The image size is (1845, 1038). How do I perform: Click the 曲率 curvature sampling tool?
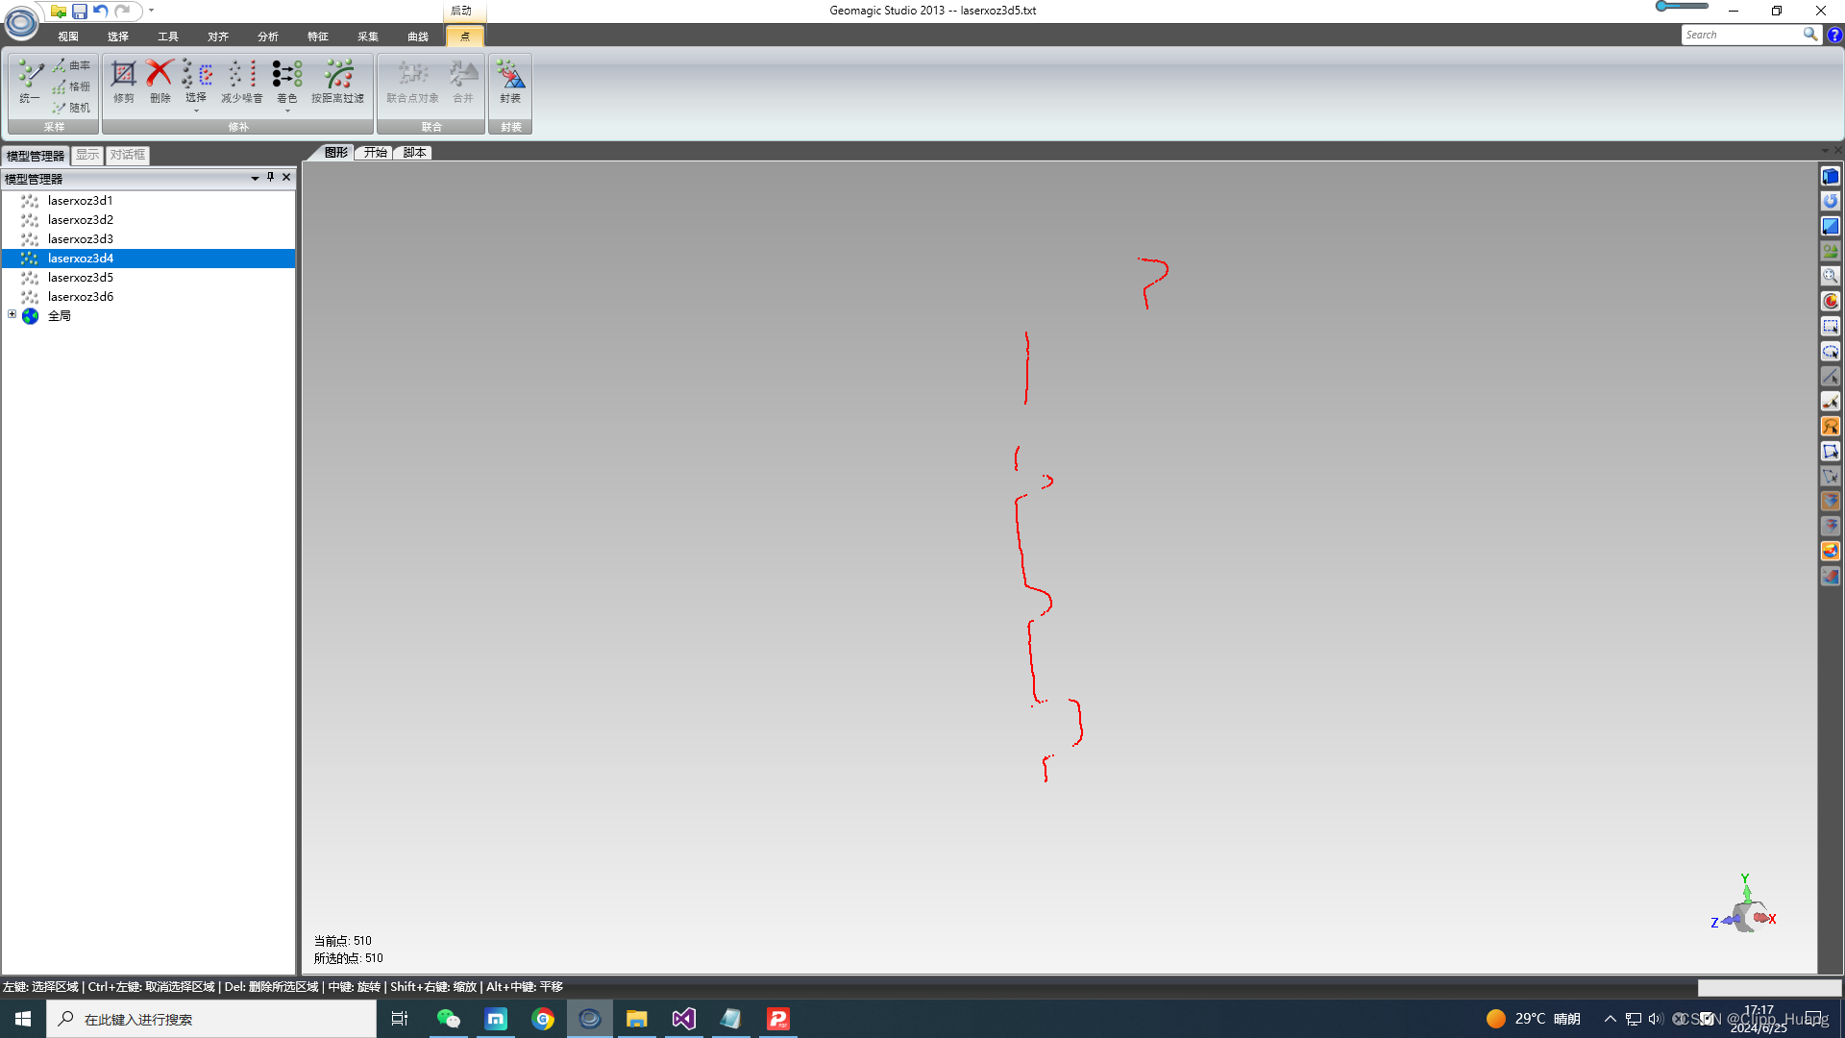point(71,65)
